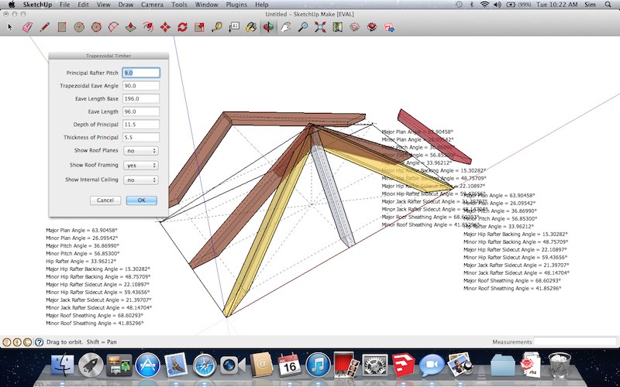620x387 pixels.
Task: Click the Measurements box in status bar
Action: tap(573, 341)
